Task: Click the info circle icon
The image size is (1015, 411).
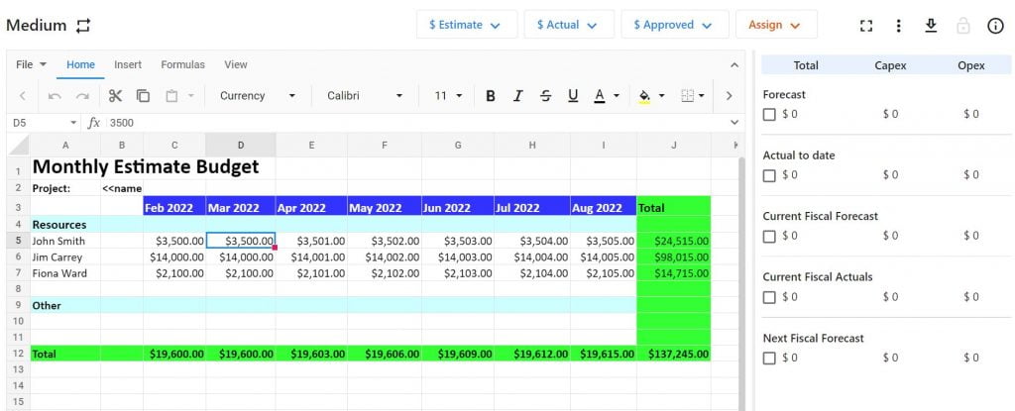Action: (x=995, y=25)
